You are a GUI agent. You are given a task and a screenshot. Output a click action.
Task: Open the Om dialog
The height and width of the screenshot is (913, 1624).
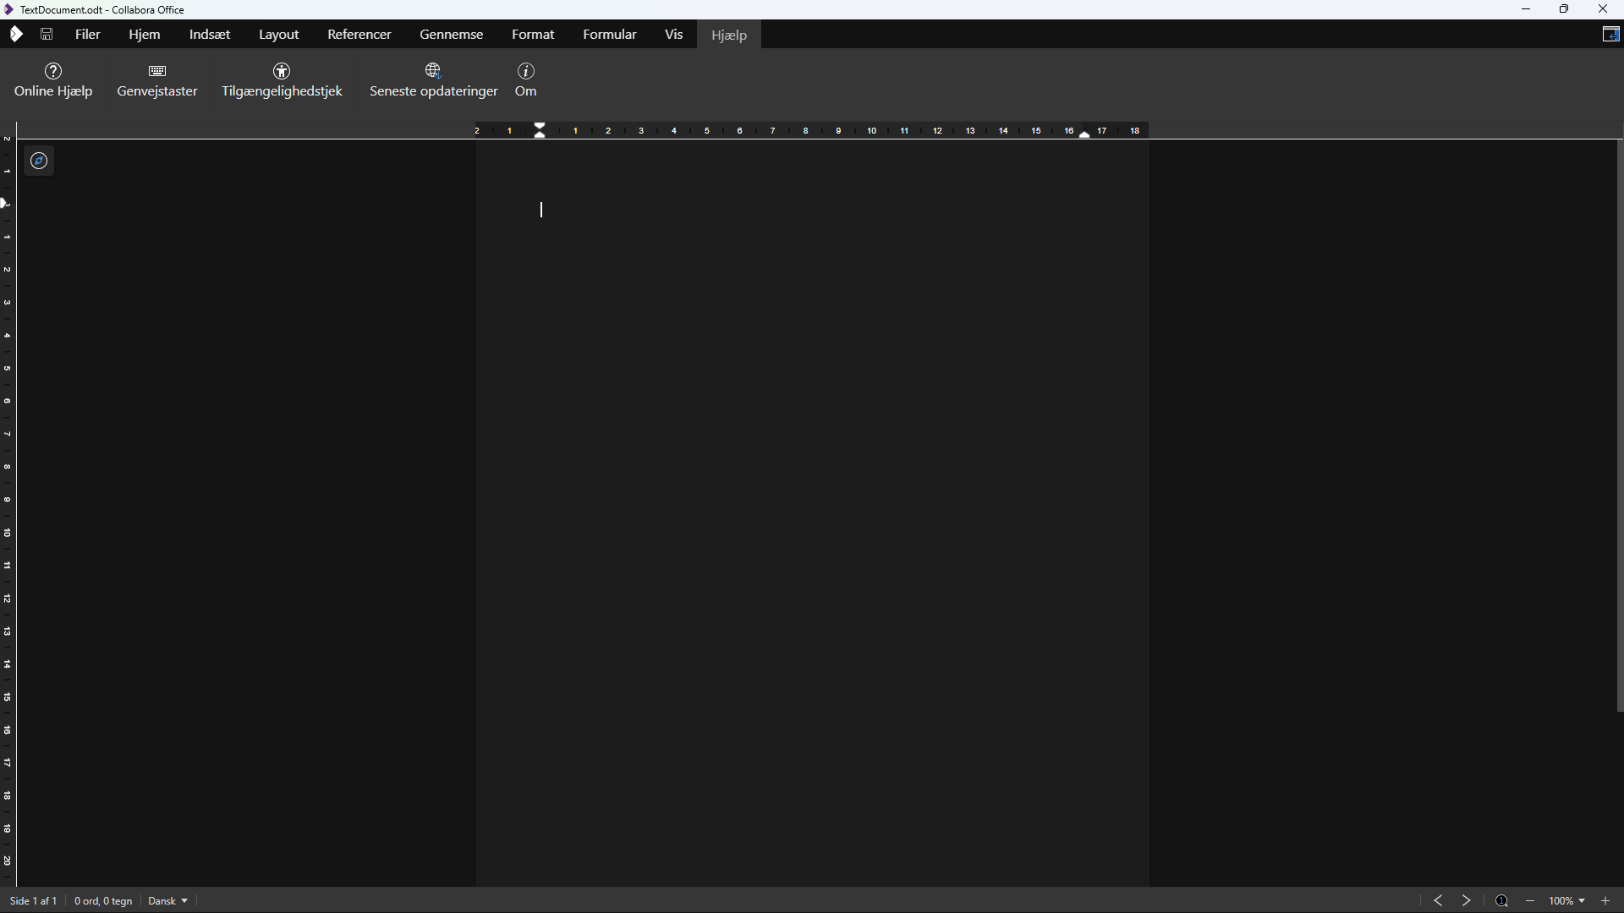pos(525,79)
